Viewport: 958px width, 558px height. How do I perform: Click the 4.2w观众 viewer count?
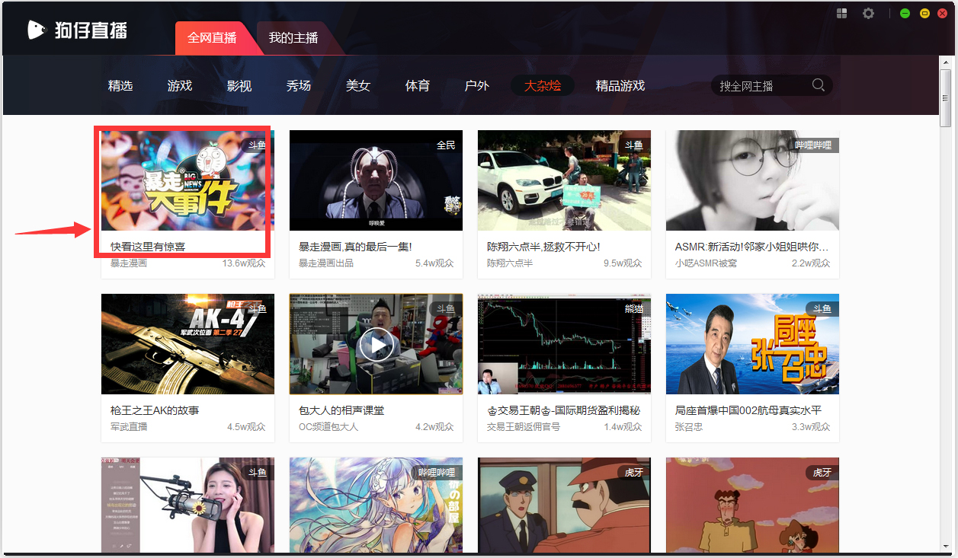[434, 427]
